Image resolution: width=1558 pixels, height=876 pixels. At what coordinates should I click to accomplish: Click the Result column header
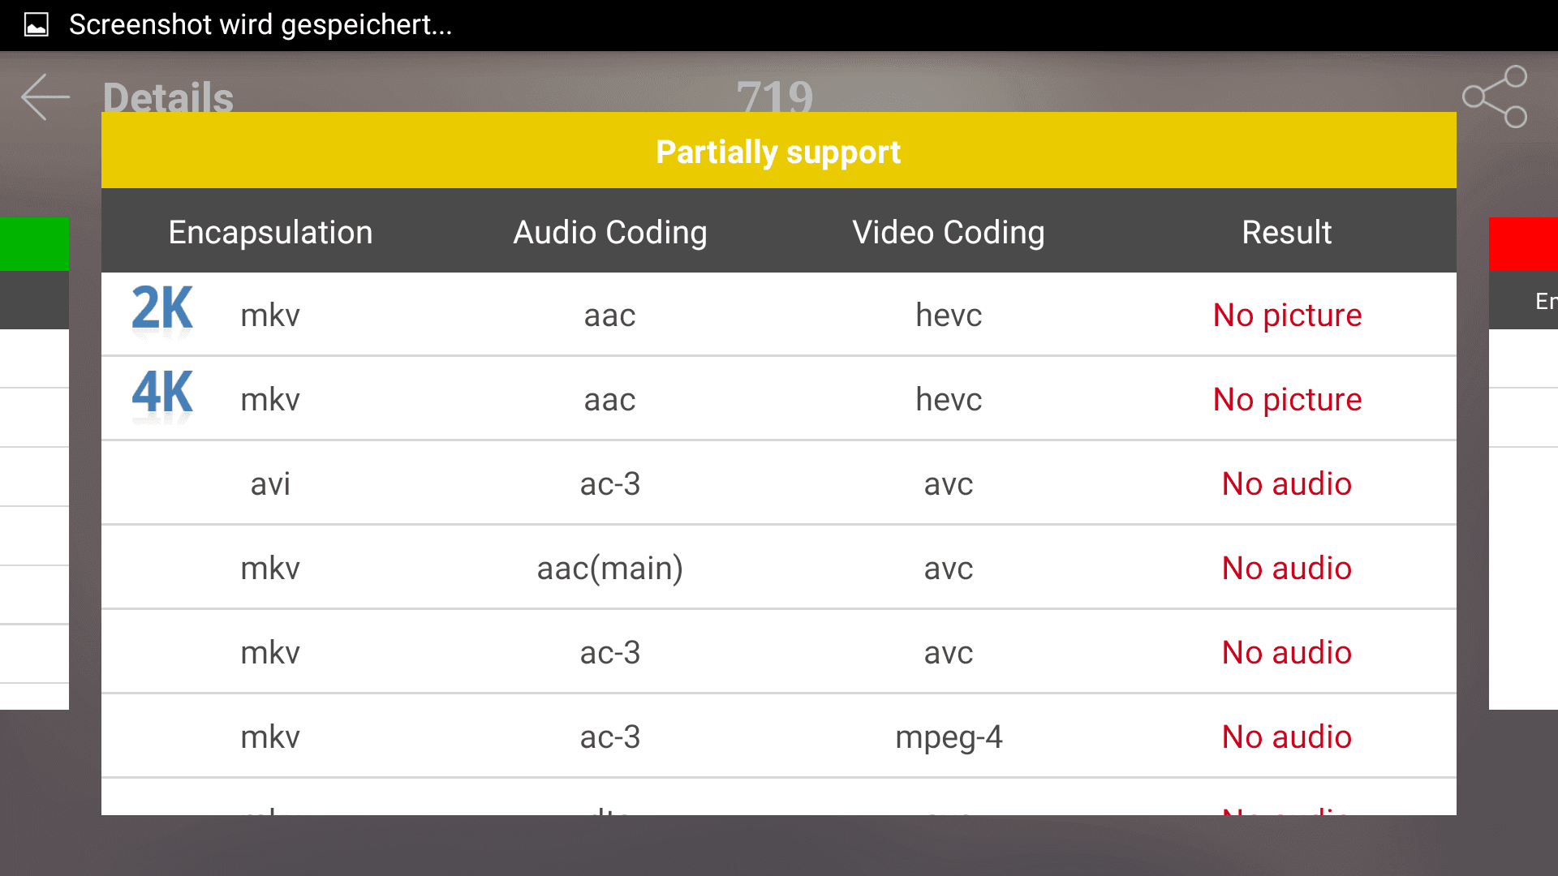[1286, 232]
